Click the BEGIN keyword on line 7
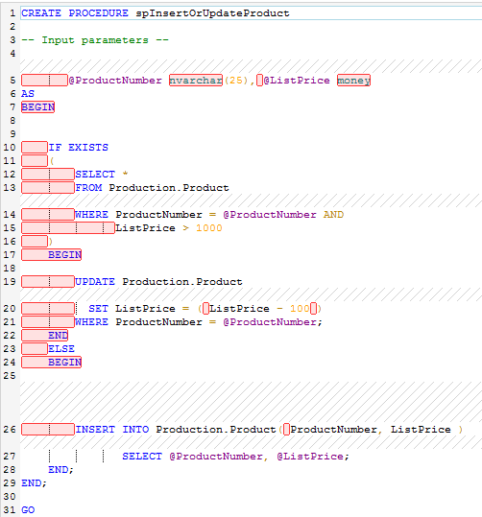Viewport: 482px width, 517px height. click(38, 107)
